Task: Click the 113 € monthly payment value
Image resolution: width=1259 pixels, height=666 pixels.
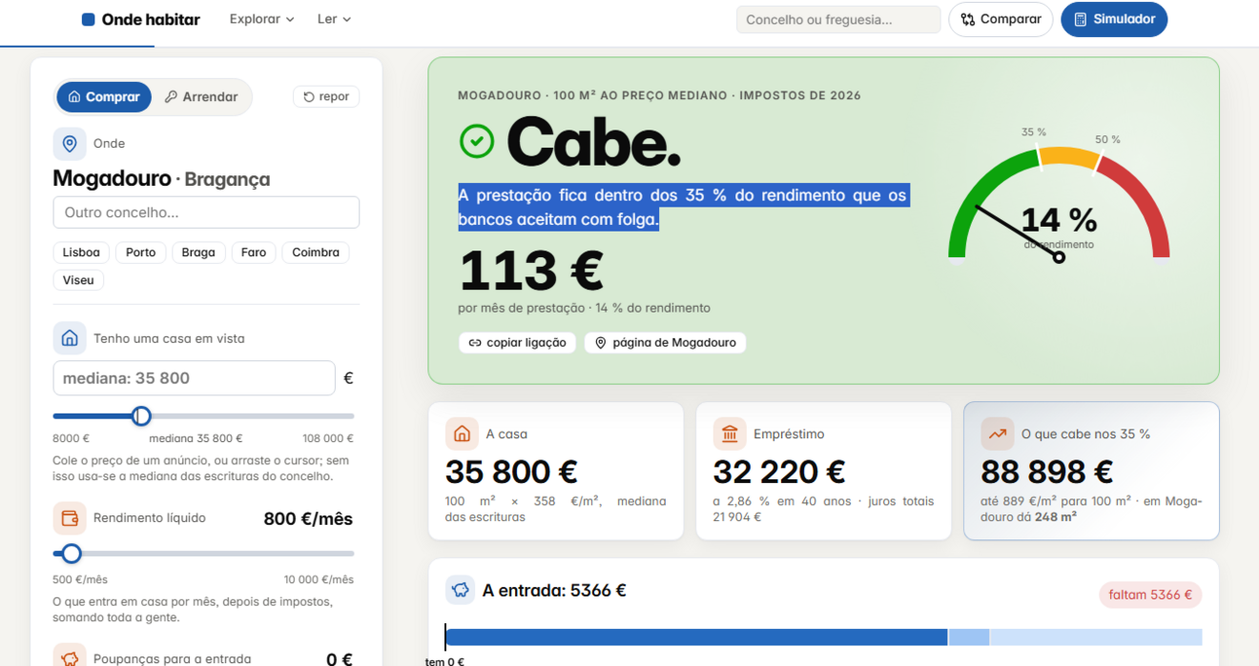Action: 531,271
